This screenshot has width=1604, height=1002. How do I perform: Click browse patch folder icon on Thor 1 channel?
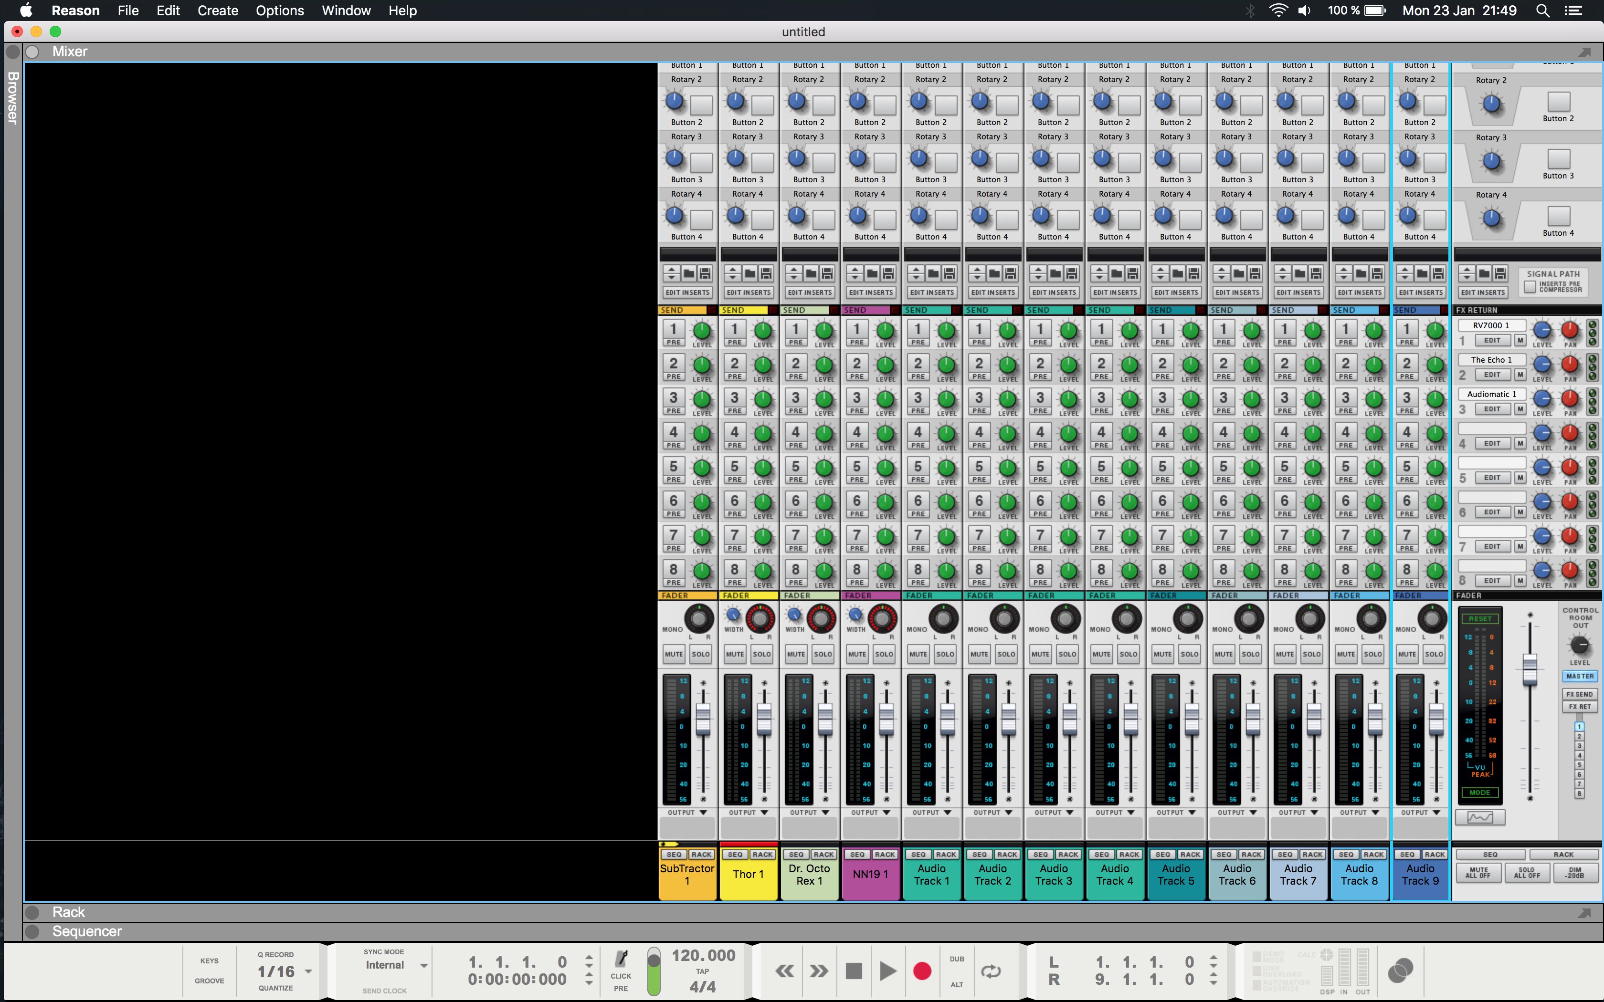click(749, 273)
